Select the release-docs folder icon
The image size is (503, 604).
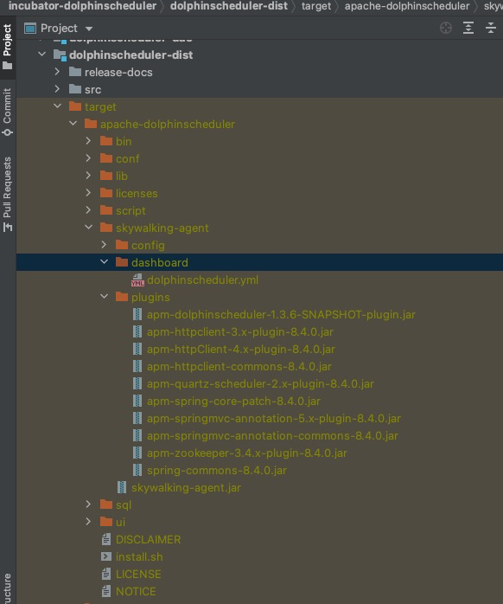pos(75,72)
